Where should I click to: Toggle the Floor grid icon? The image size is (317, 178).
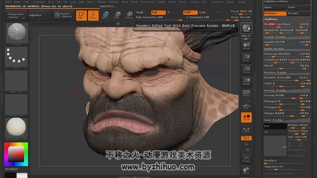246,105
